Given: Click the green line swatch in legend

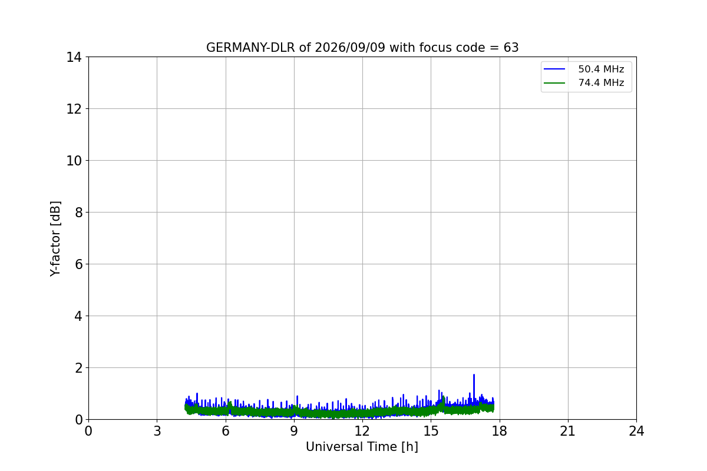Looking at the screenshot, I should (554, 83).
